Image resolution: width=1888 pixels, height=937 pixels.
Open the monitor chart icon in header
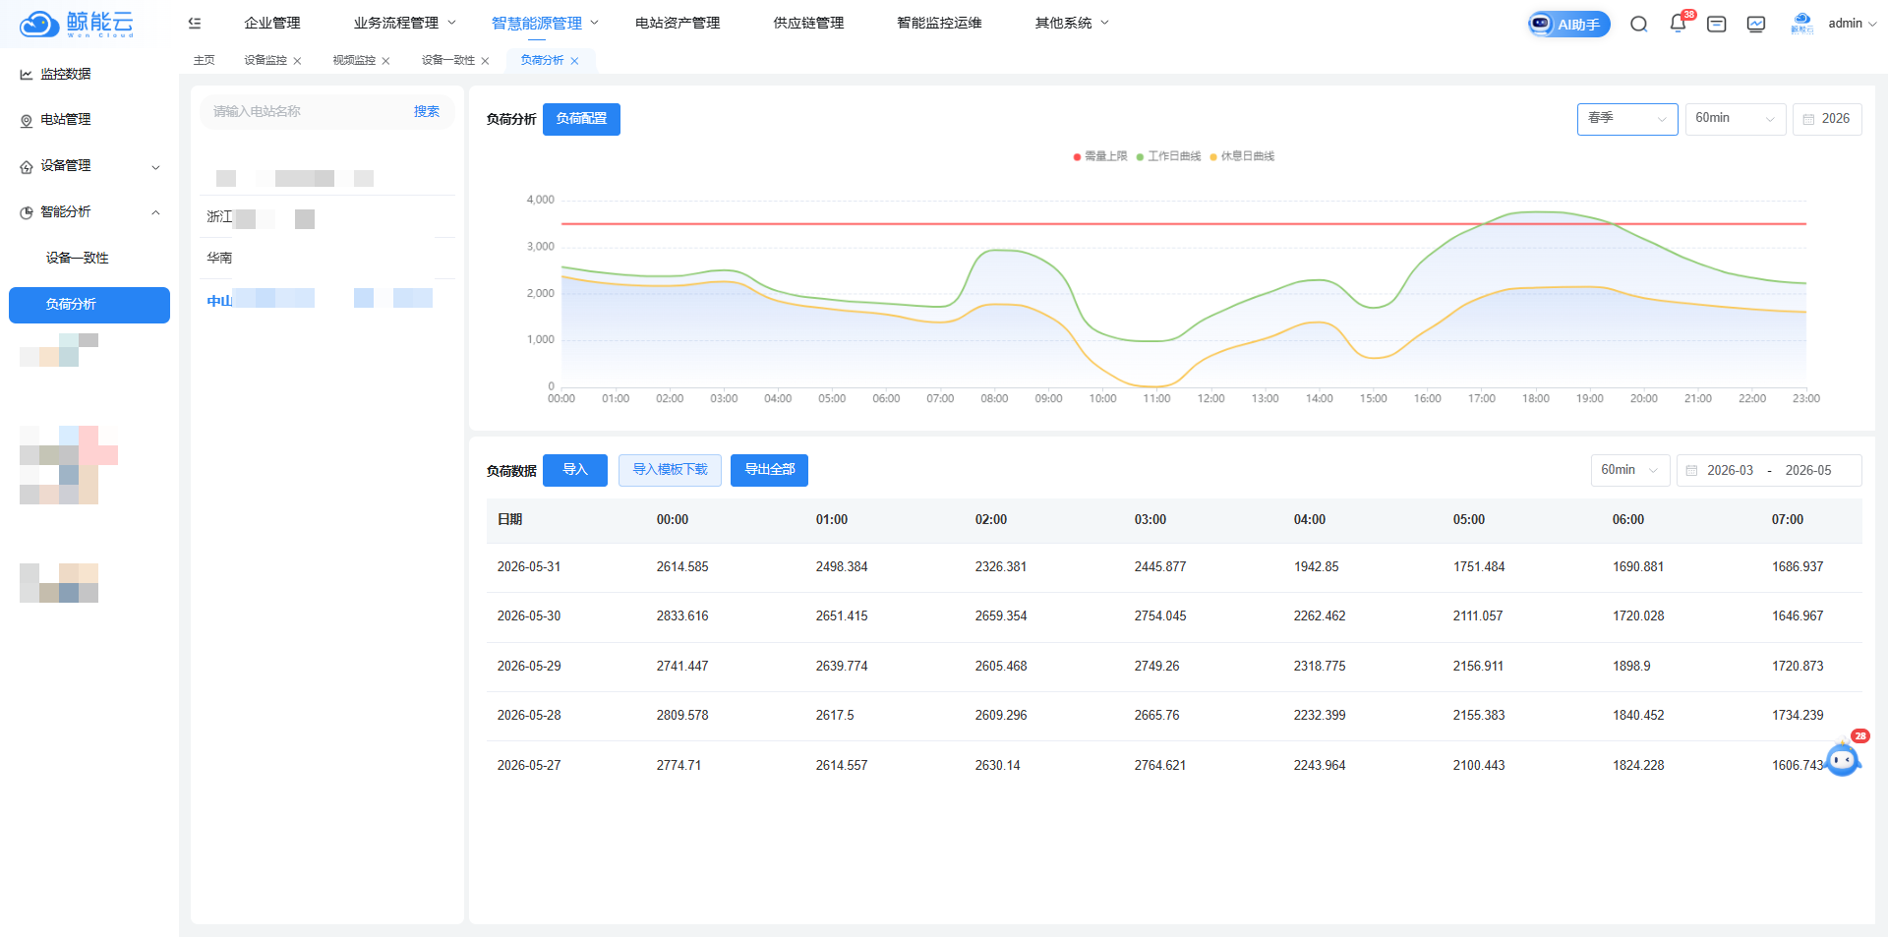(x=1756, y=24)
